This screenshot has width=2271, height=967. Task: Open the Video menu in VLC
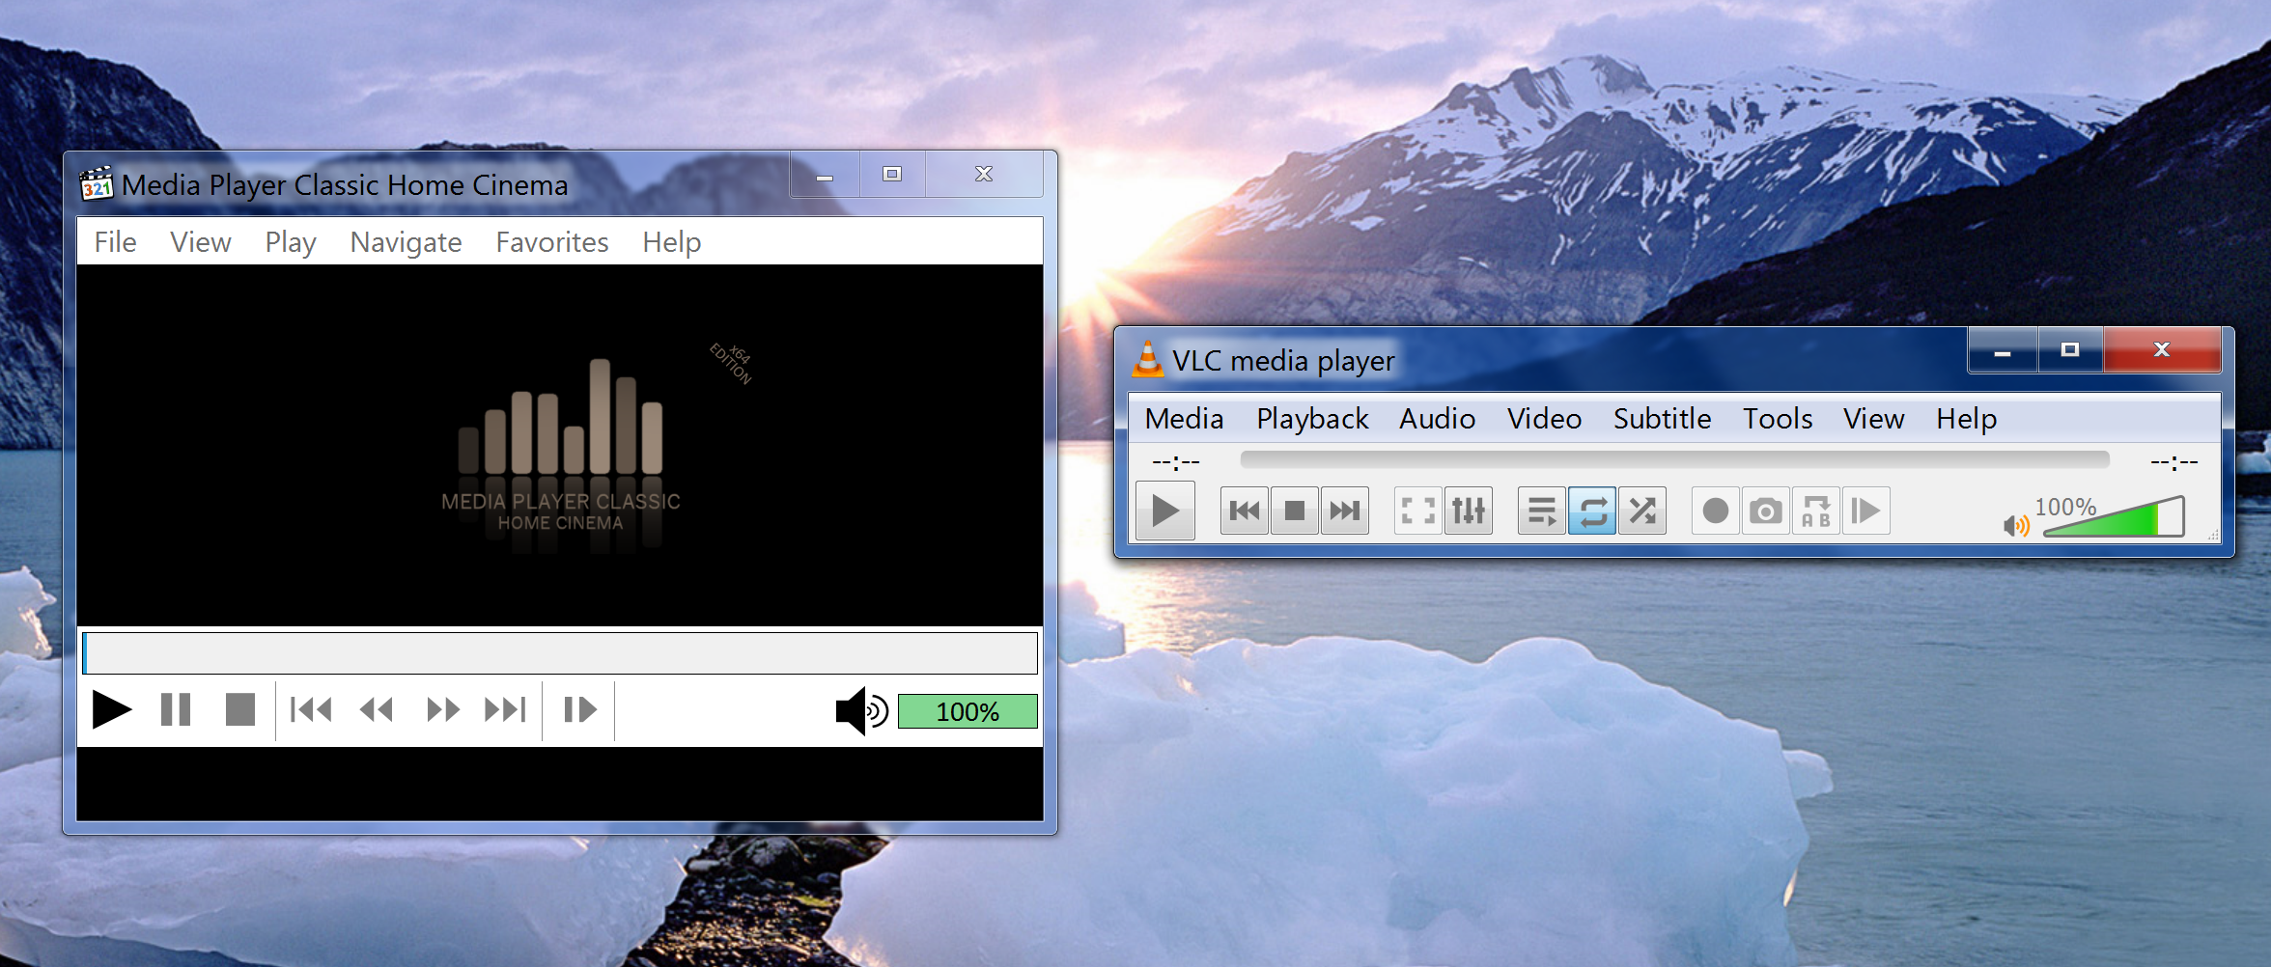(1544, 419)
